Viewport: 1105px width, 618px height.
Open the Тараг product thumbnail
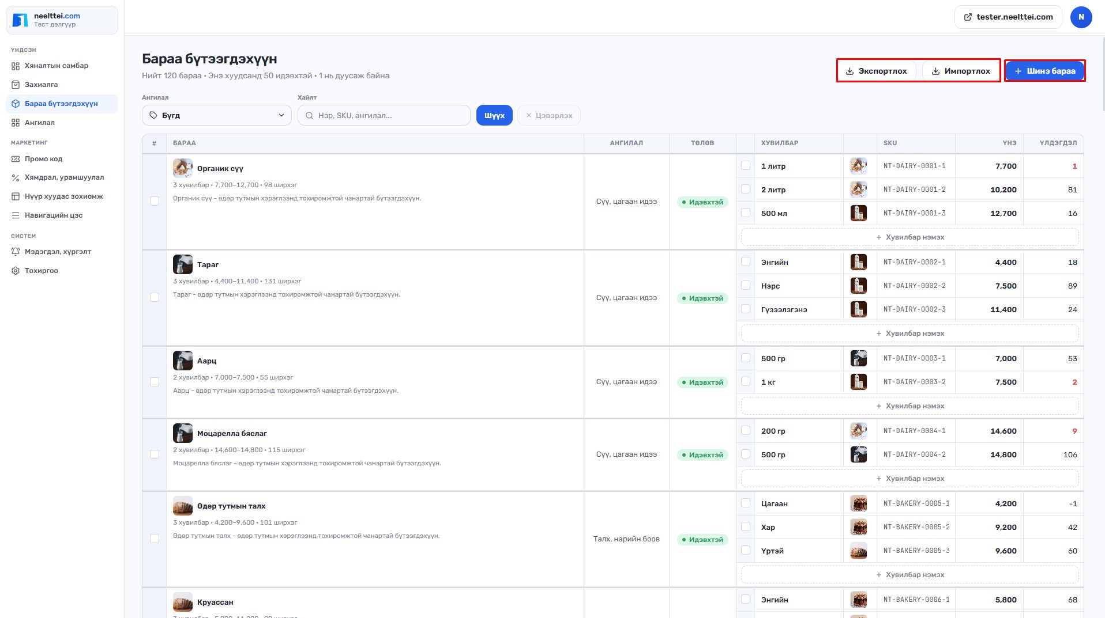[183, 264]
